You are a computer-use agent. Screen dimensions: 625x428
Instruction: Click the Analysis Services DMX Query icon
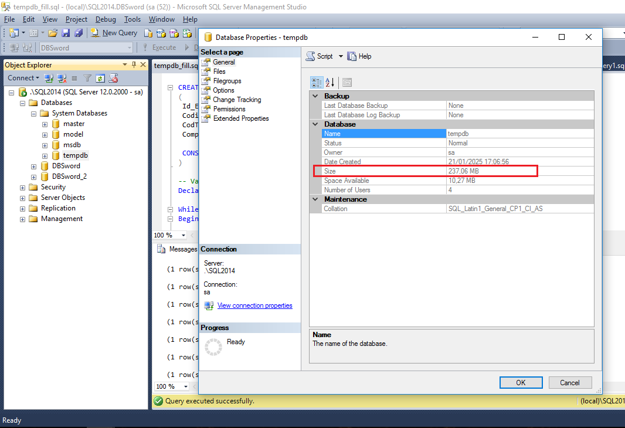[x=174, y=33]
